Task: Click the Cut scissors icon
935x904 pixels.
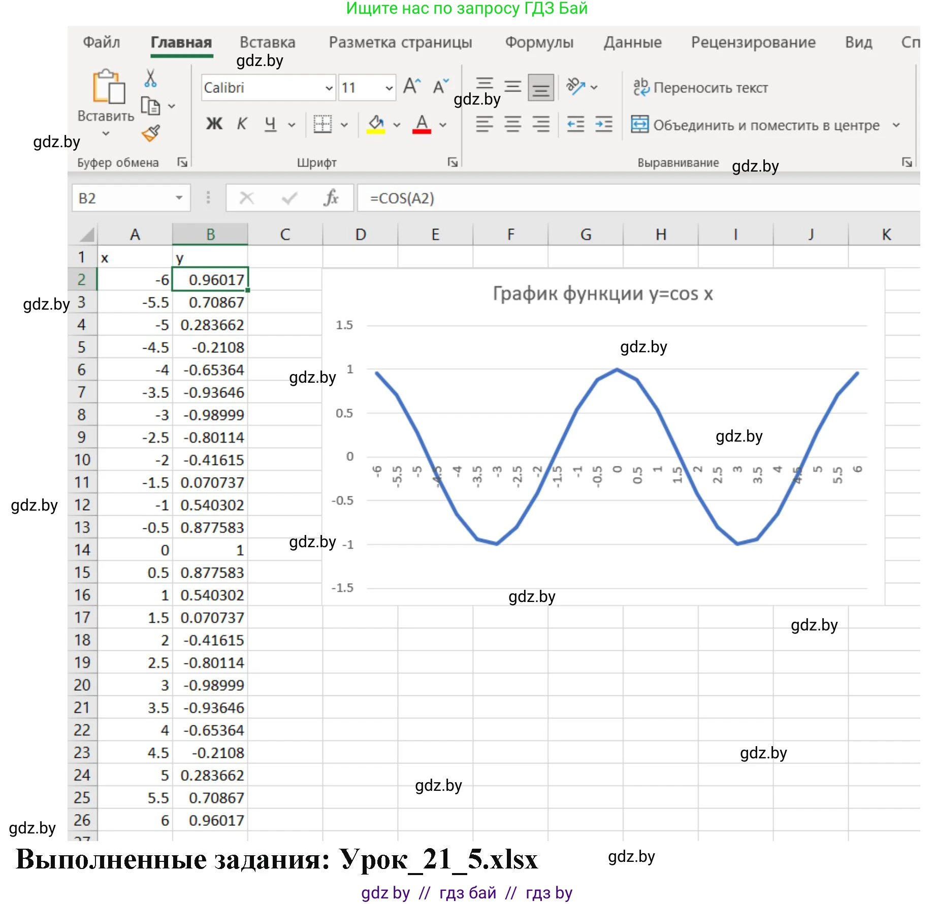Action: 150,79
